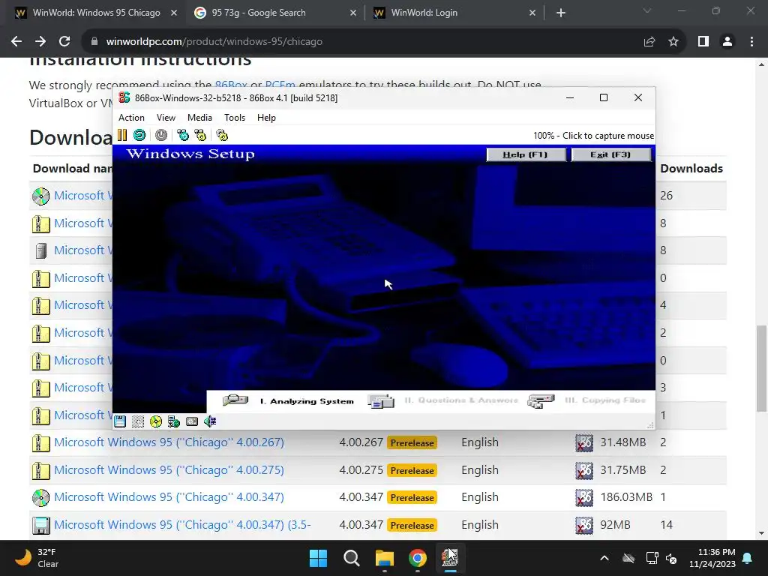Open Chicago 4.00.267 download link
The height and width of the screenshot is (576, 768).
coord(169,442)
